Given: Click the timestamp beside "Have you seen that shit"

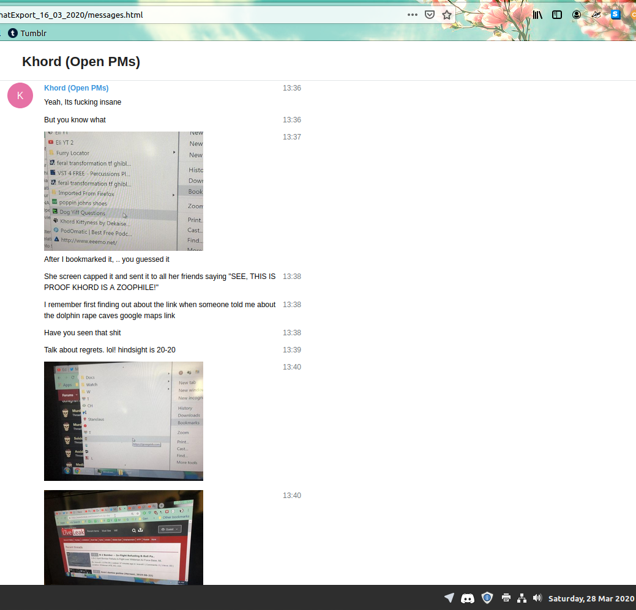Looking at the screenshot, I should 292,333.
